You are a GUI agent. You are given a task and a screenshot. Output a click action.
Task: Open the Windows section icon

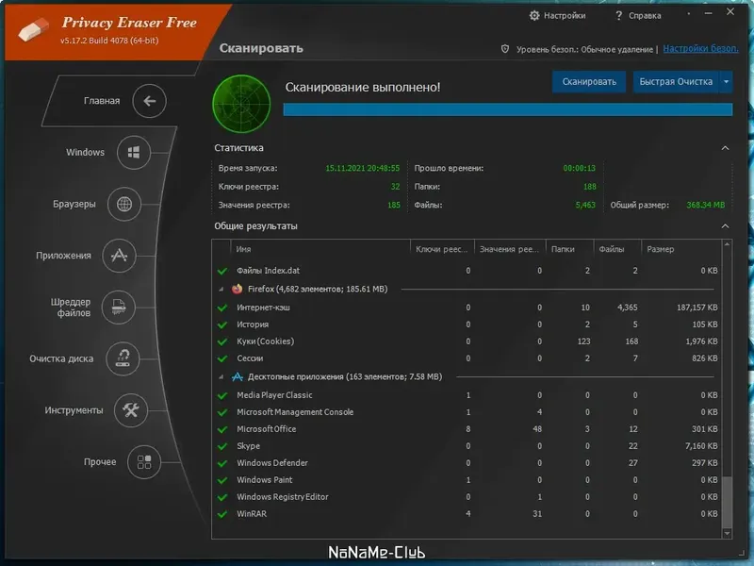tap(134, 153)
